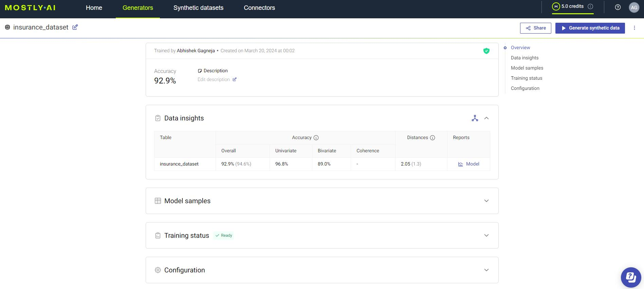Go to the Connectors tab
This screenshot has width=644, height=289.
click(259, 8)
